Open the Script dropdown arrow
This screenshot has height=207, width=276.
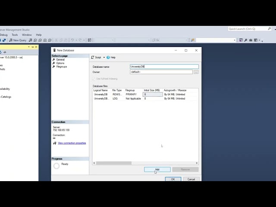[x=104, y=57]
